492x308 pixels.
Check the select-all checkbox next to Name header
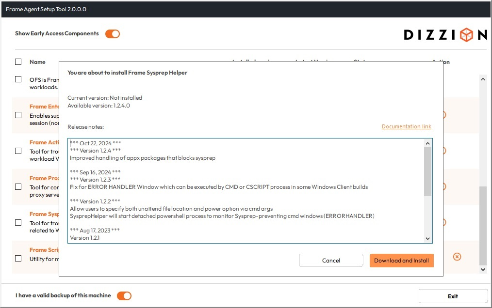point(18,62)
